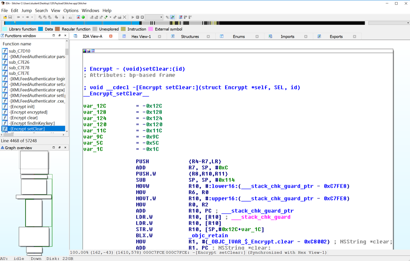The width and height of the screenshot is (410, 261).
Task: Open the dropdown right of navigation band
Action: coord(408,23)
